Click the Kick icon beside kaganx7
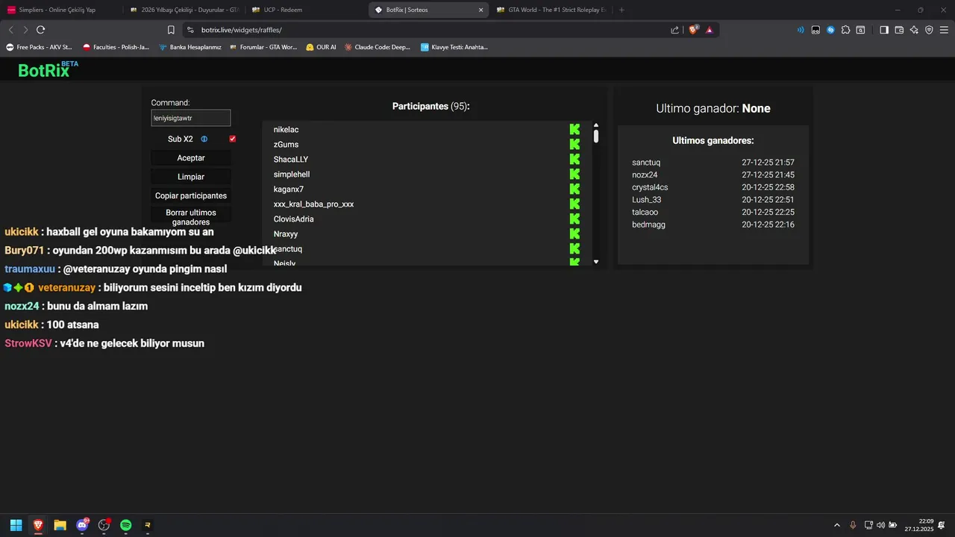 [574, 189]
